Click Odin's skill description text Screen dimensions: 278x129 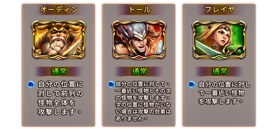coord(61,98)
